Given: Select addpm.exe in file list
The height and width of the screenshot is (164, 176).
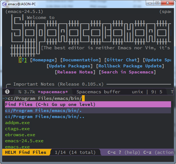Looking at the screenshot, I should (17, 123).
